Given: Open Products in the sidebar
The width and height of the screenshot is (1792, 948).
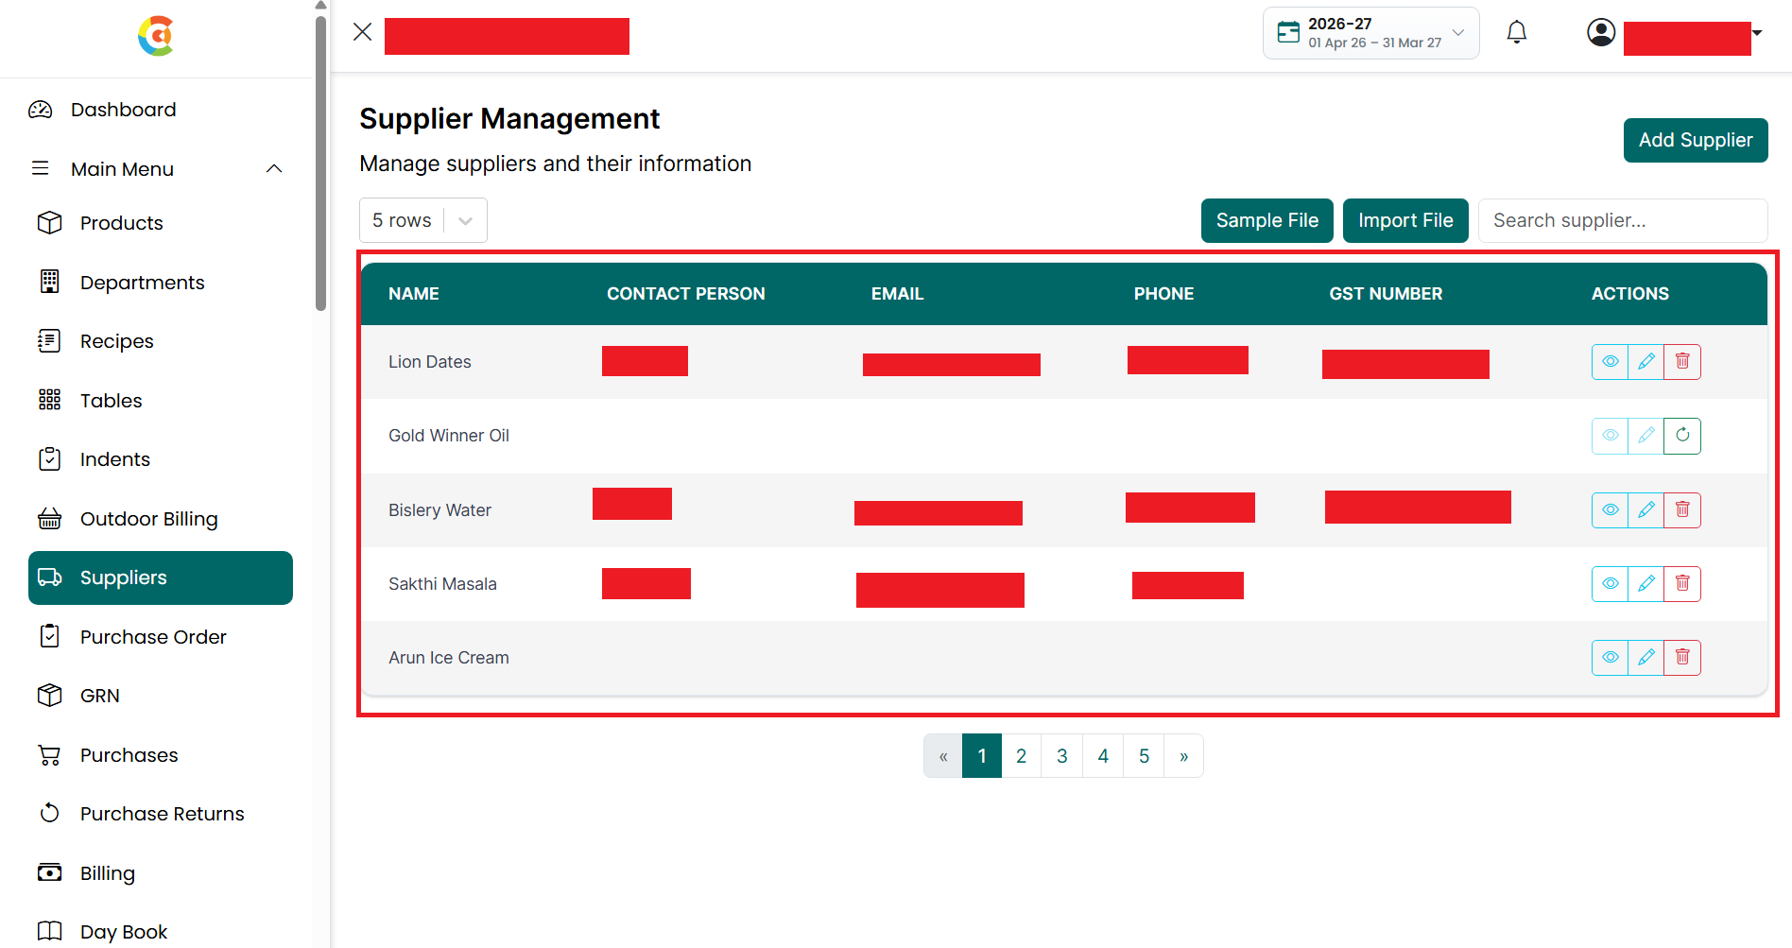Looking at the screenshot, I should pos(160,223).
